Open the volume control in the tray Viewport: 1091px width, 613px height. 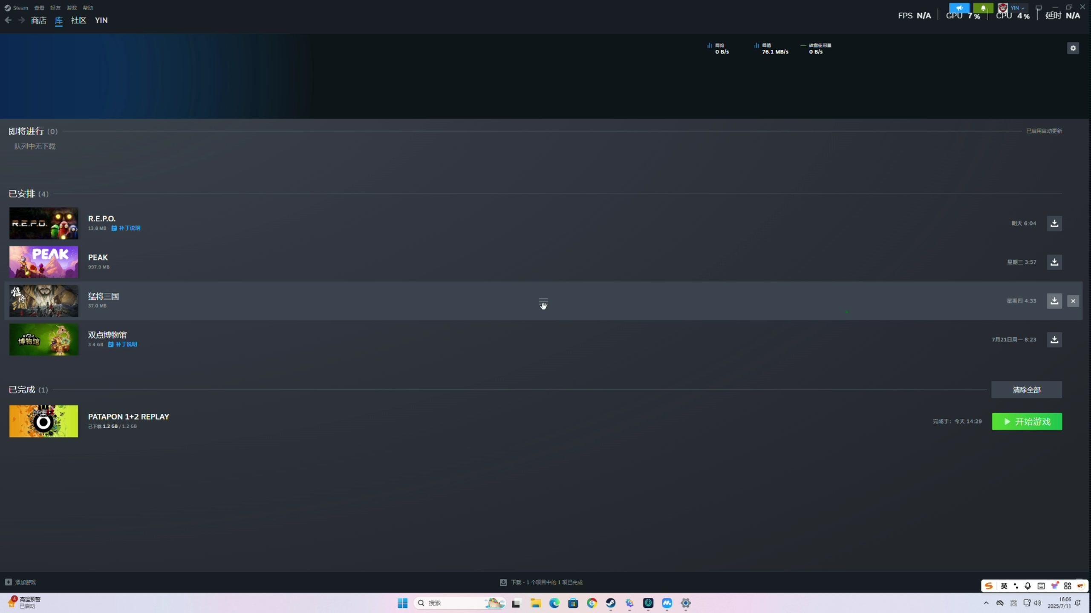pos(1038,603)
